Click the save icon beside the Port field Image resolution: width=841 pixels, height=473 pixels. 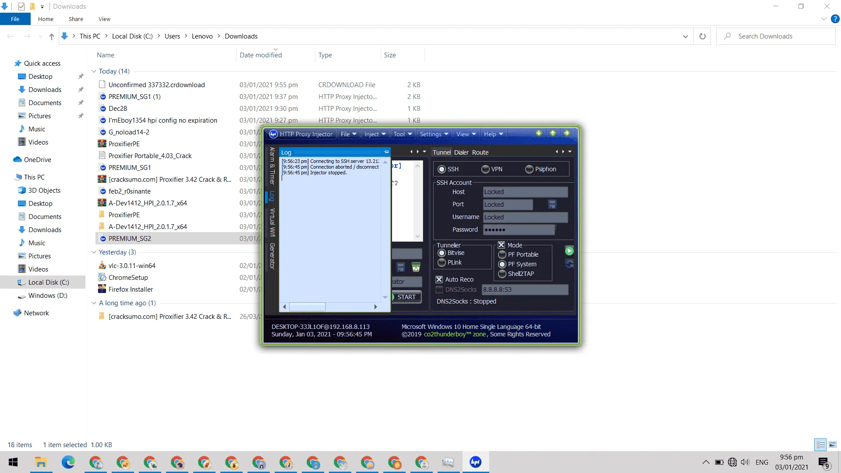coord(552,205)
